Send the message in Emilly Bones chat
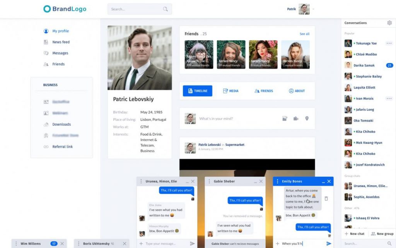 pos(329,243)
